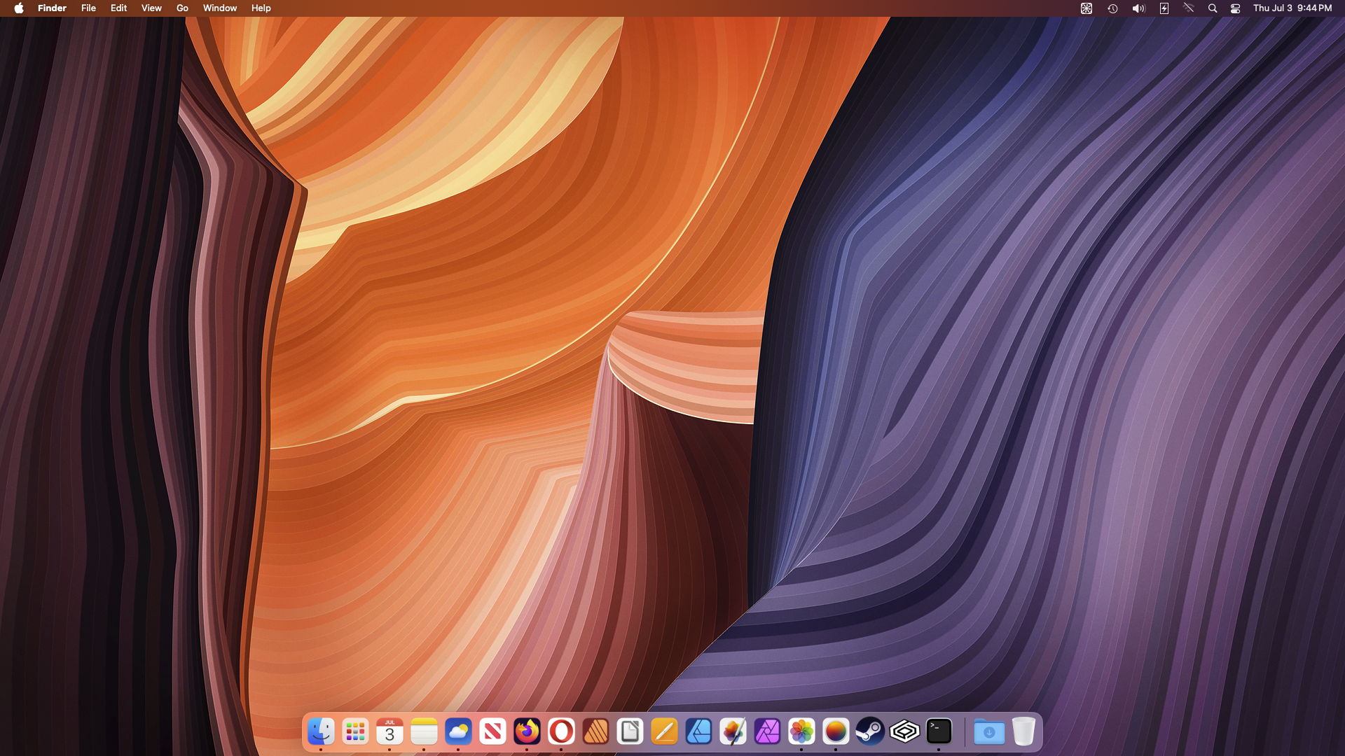Viewport: 1345px width, 756px height.
Task: Click the disconnected Wi-Fi status icon
Action: [1189, 8]
